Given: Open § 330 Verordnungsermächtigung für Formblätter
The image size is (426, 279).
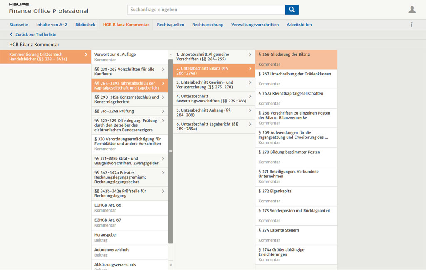Looking at the screenshot, I should [x=130, y=144].
